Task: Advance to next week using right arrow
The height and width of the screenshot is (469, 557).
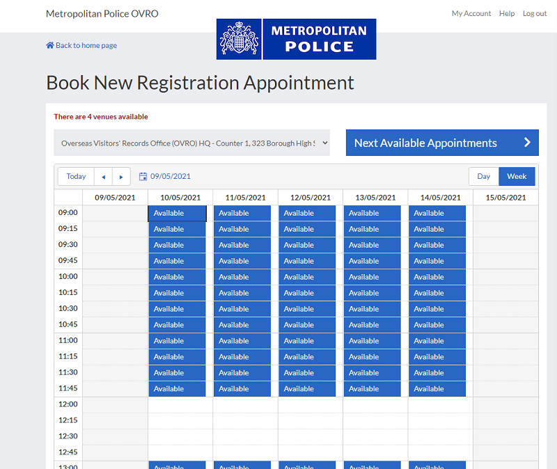Action: (121, 177)
